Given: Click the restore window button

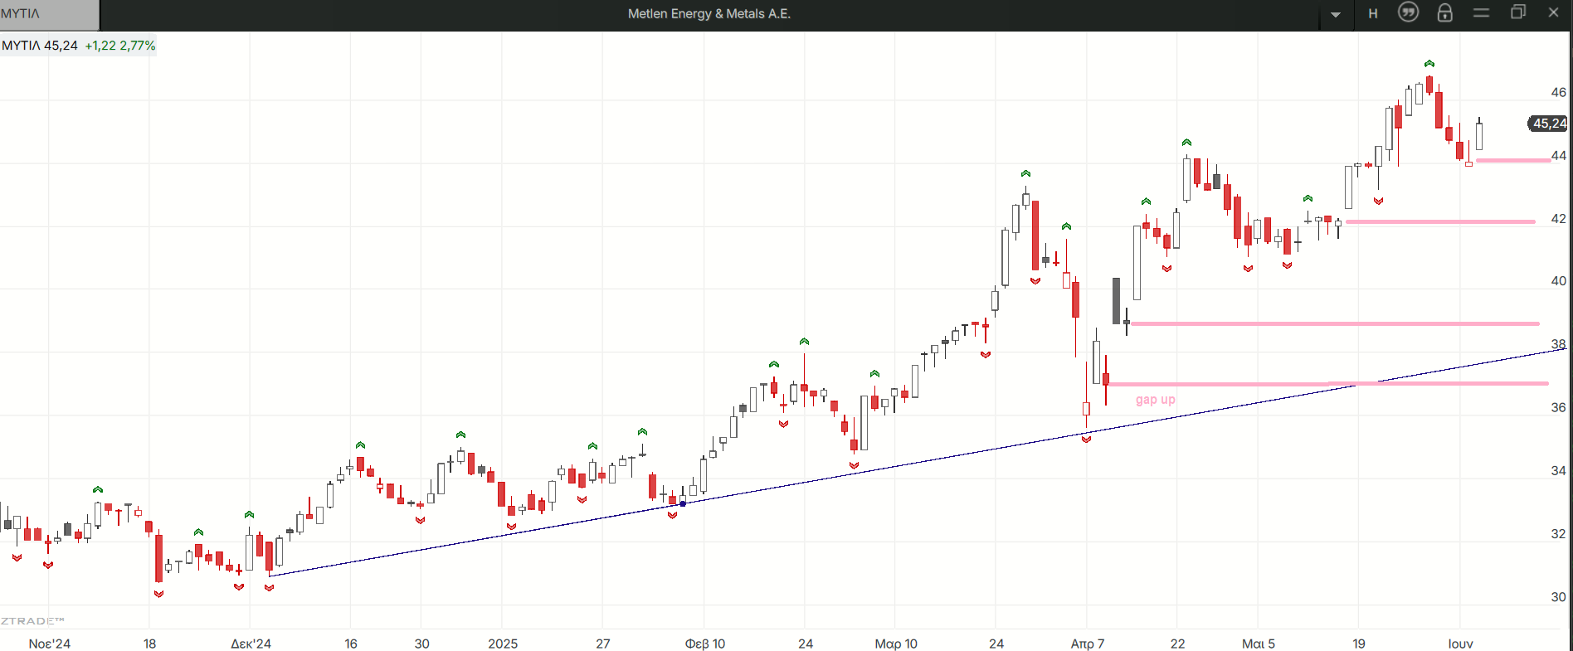Looking at the screenshot, I should click(x=1517, y=12).
